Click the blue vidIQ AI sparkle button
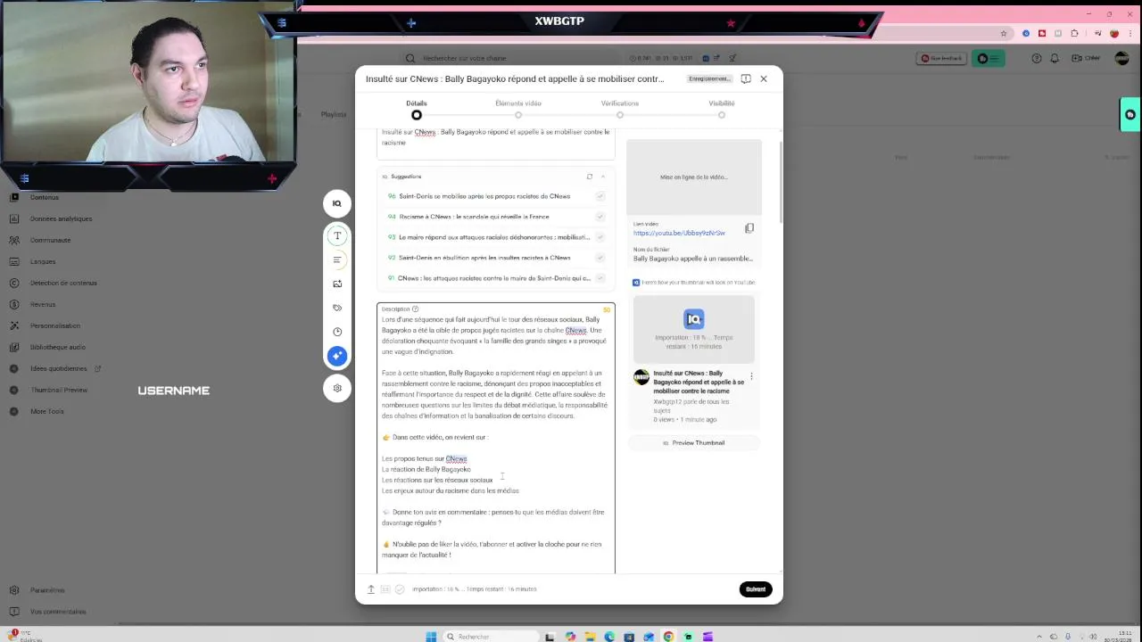Screen dimensions: 1142x642 [337, 356]
